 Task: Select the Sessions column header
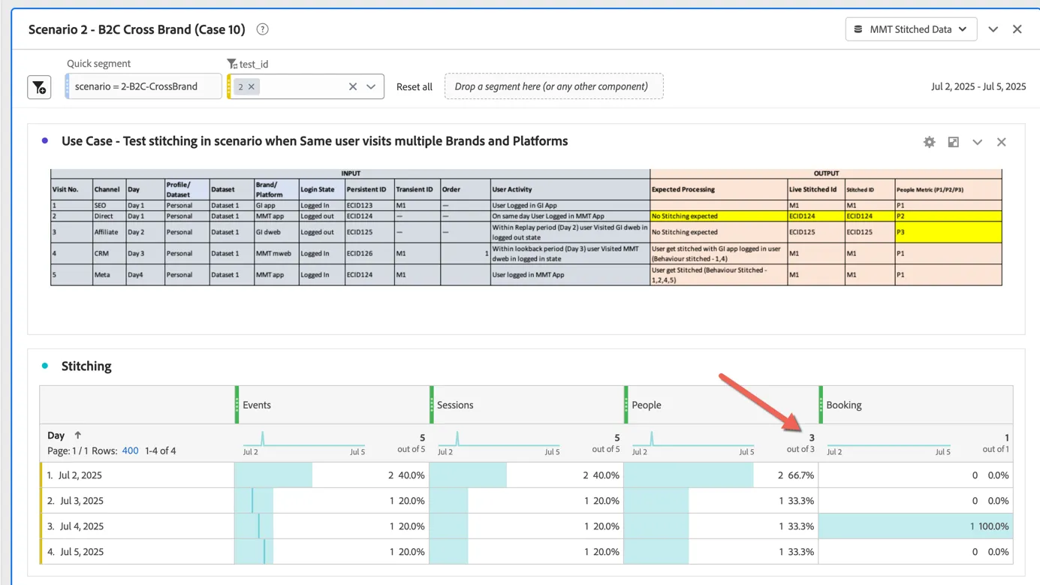click(527, 405)
